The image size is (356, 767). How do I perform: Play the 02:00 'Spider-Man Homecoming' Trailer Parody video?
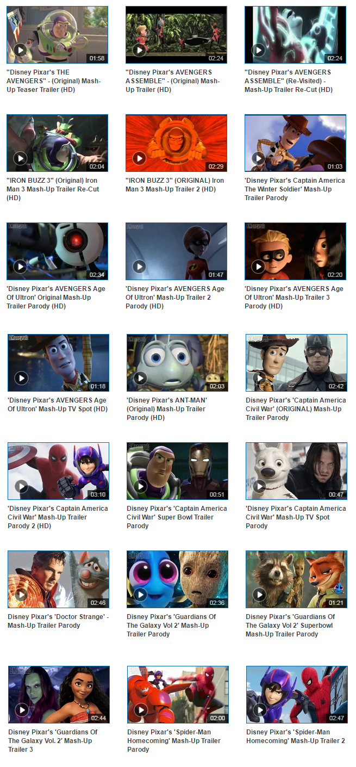coord(178,695)
